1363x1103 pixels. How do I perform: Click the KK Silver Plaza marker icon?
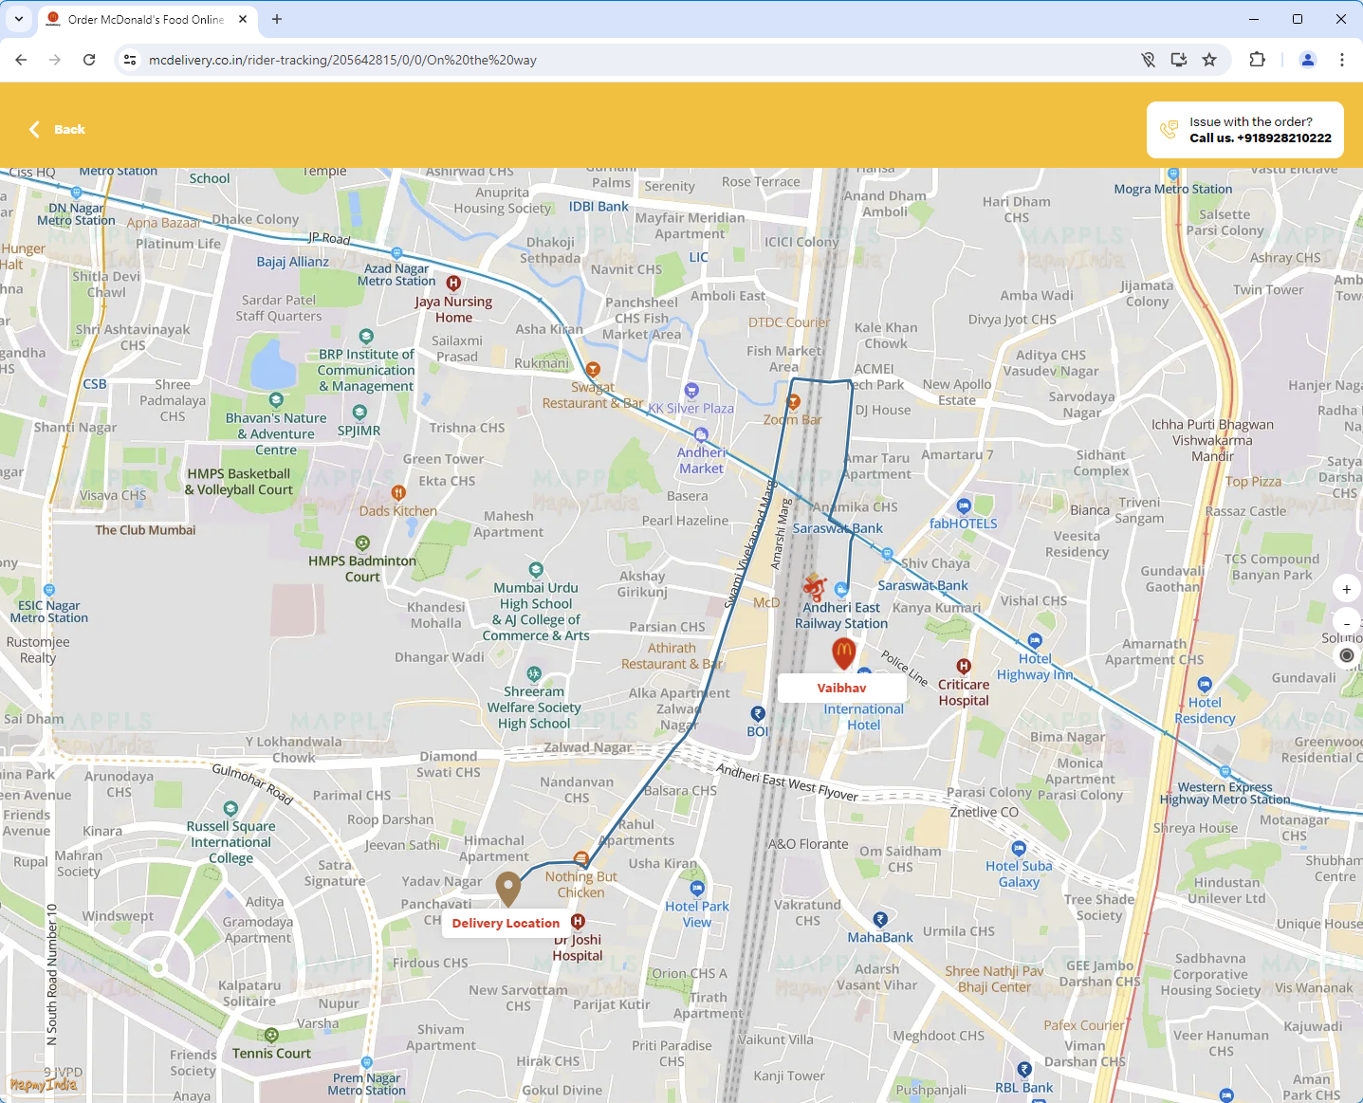point(691,390)
